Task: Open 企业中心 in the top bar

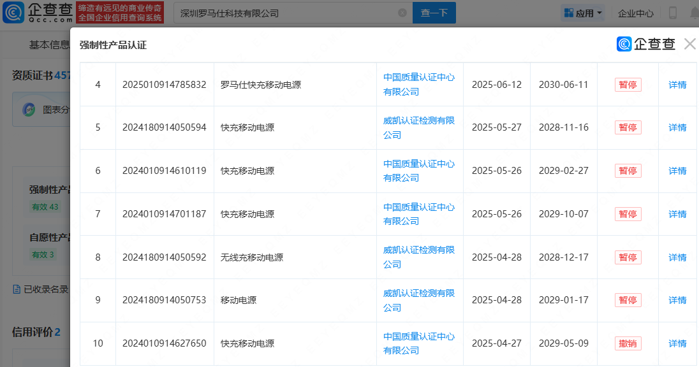Action: [x=635, y=12]
